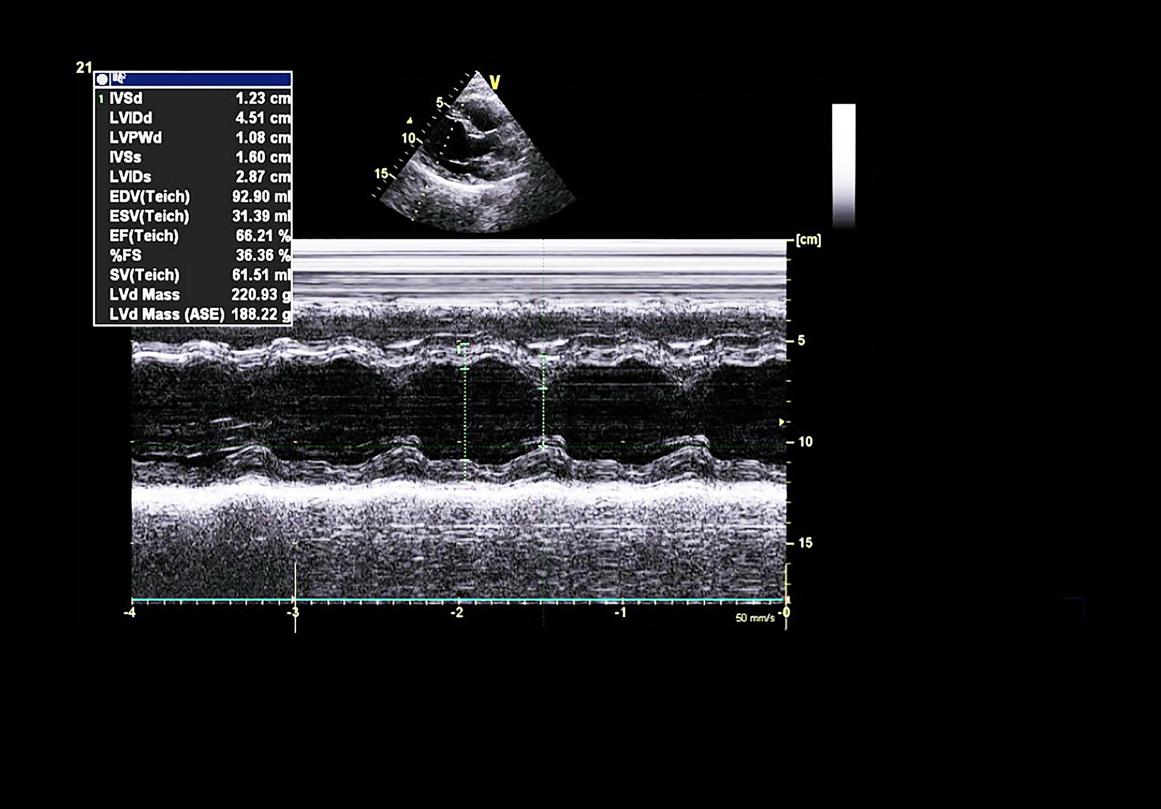
Task: Click the blue title bar of the measurement panel
Action: pyautogui.click(x=204, y=79)
